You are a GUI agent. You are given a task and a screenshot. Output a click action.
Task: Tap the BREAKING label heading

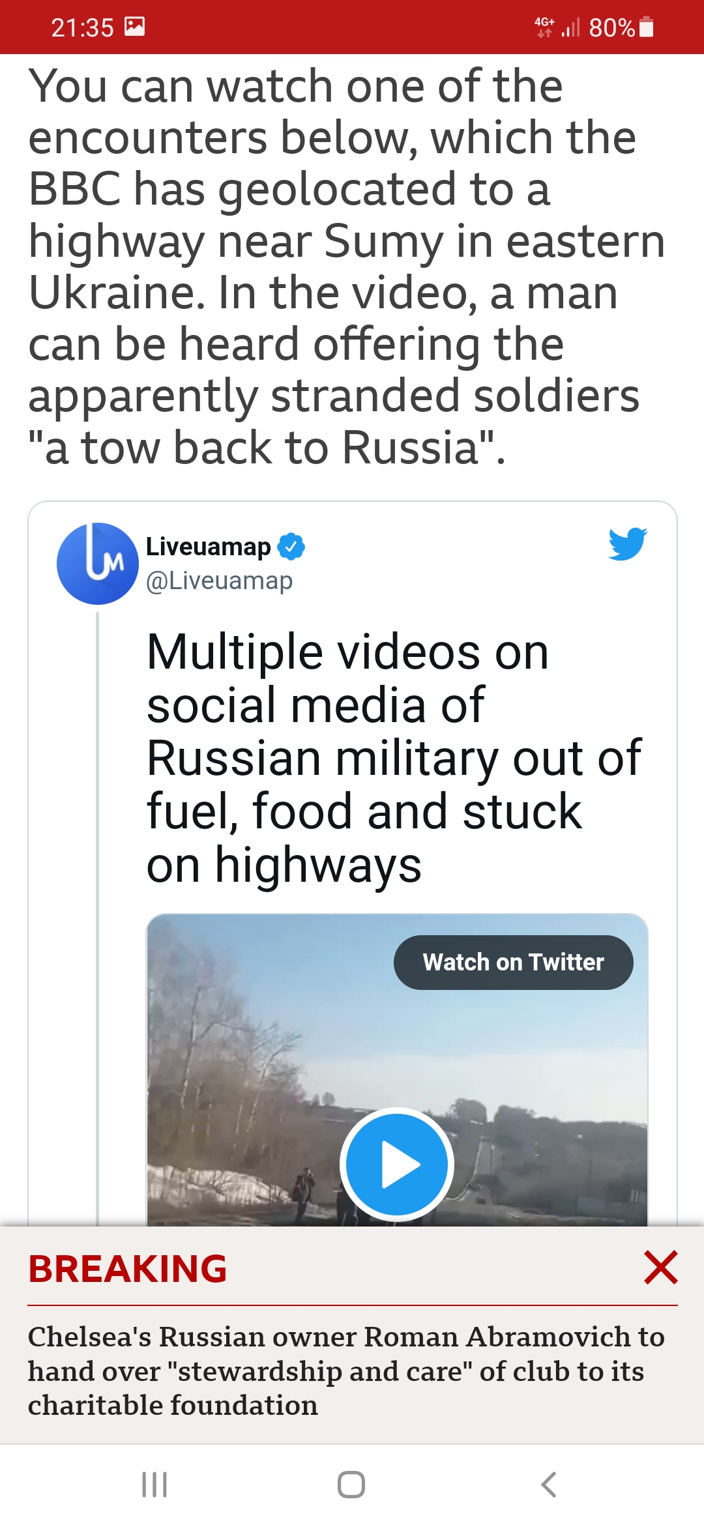click(128, 1269)
